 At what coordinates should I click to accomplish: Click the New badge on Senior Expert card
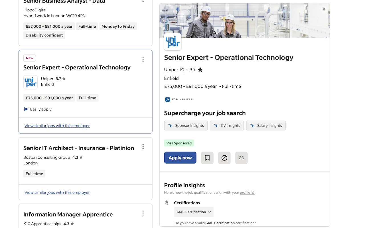(30, 58)
